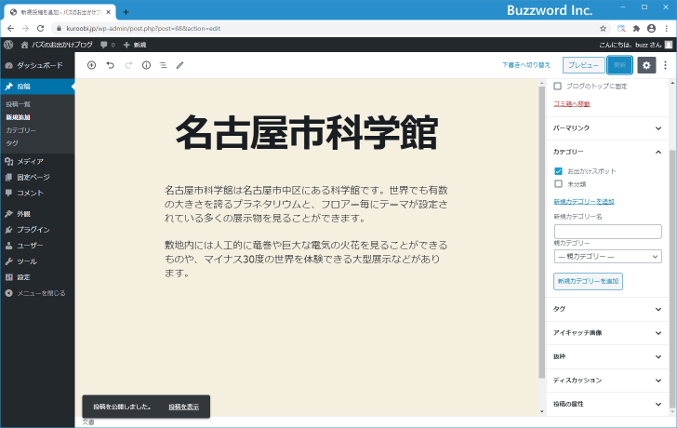
Task: Go back in browser
Action: point(11,29)
